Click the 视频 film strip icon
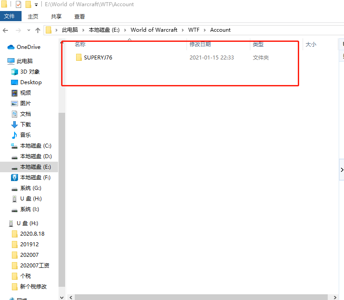344x300 pixels. 15,93
